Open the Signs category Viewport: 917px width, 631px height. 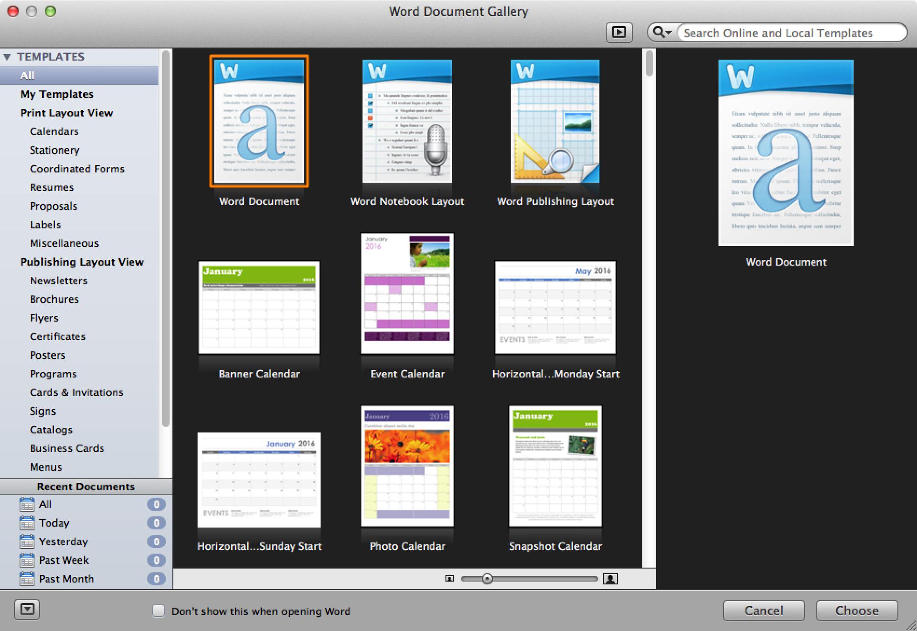pyautogui.click(x=79, y=411)
